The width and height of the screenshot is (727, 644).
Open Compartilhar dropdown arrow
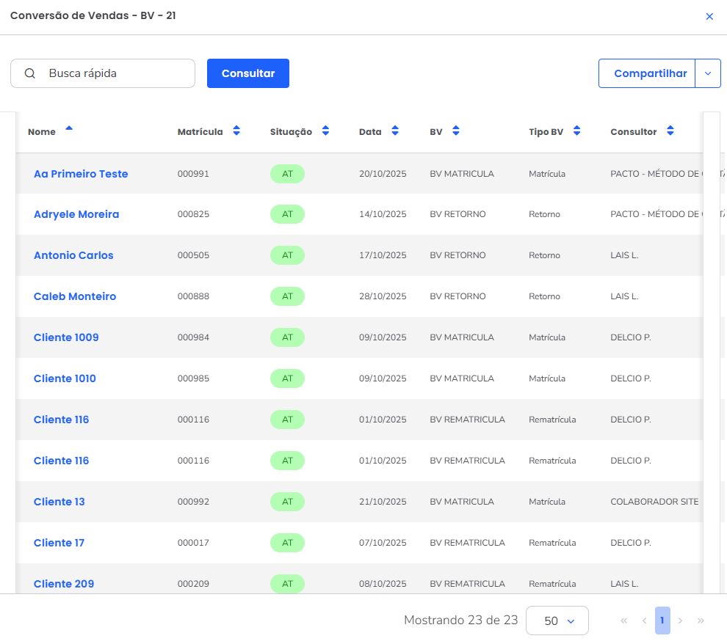coord(708,73)
